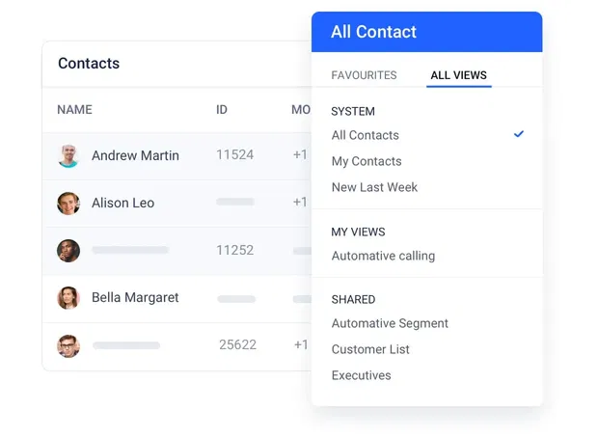Click the +1 mobile value in Andrew Martin's row
This screenshot has width=598, height=437.
coord(300,154)
